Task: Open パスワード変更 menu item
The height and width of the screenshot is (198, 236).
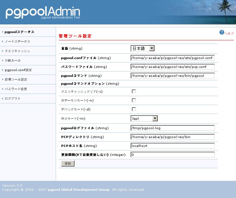Action: point(16,89)
